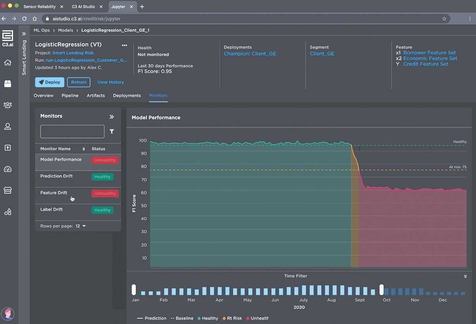This screenshot has height=324, width=476.
Task: Toggle the Baseline legend series
Action: 182,318
